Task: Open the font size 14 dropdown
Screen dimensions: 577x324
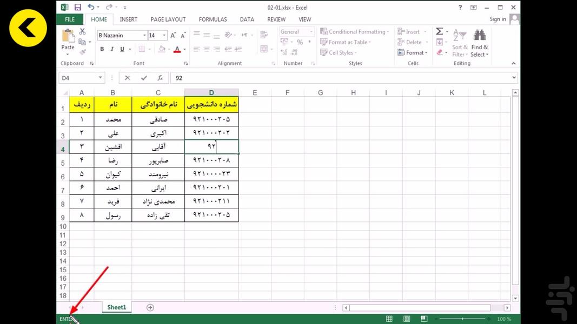Action: point(164,35)
